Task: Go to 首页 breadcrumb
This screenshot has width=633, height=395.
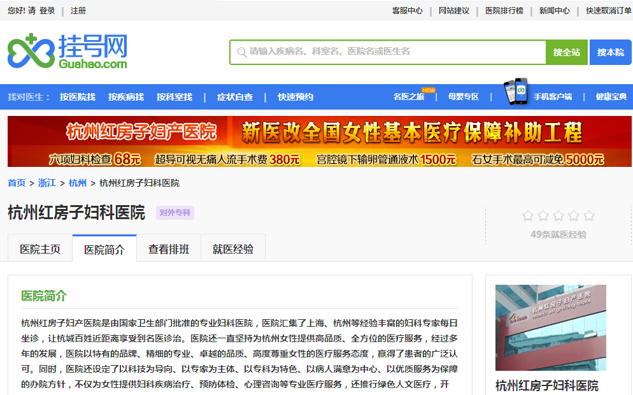Action: [17, 183]
